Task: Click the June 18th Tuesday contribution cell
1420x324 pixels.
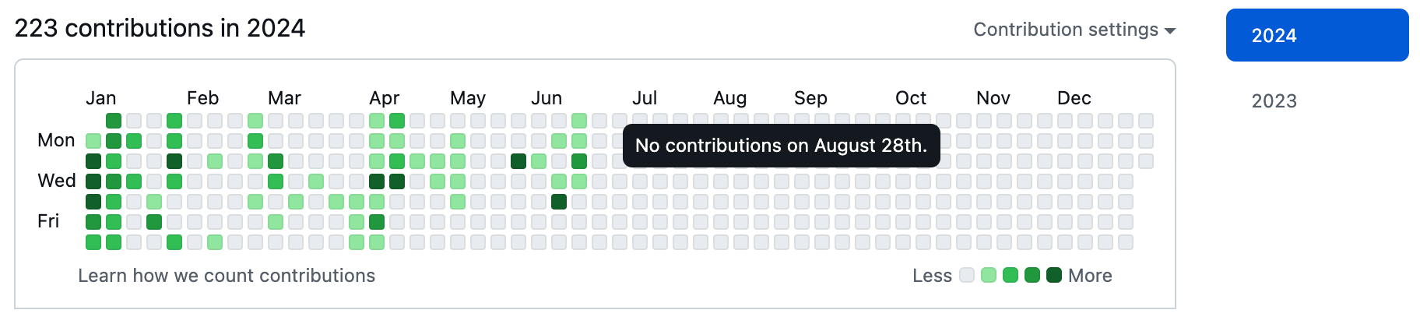Action: pyautogui.click(x=579, y=161)
